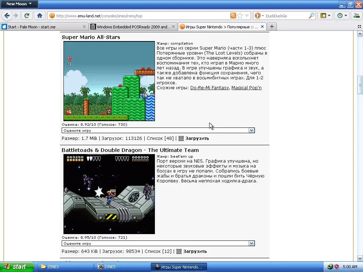Close the Start - Pale Moon tab
Image resolution: width=363 pixels, height=272 pixels.
tap(84, 27)
